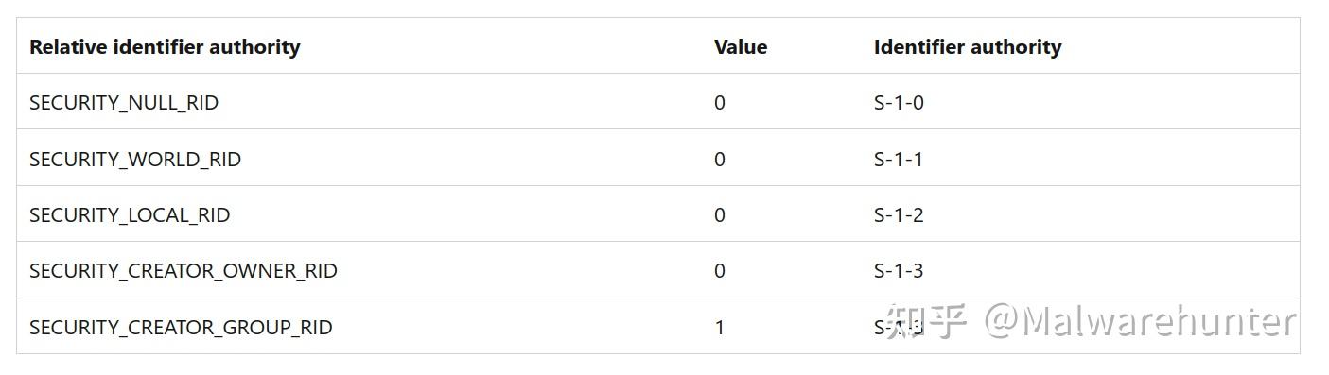Click the value 0 in SECURITY_LOCAL_RID row
Screen dimensions: 1329x375
tap(720, 215)
